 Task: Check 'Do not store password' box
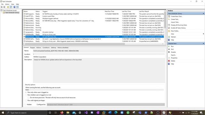click(29, 98)
